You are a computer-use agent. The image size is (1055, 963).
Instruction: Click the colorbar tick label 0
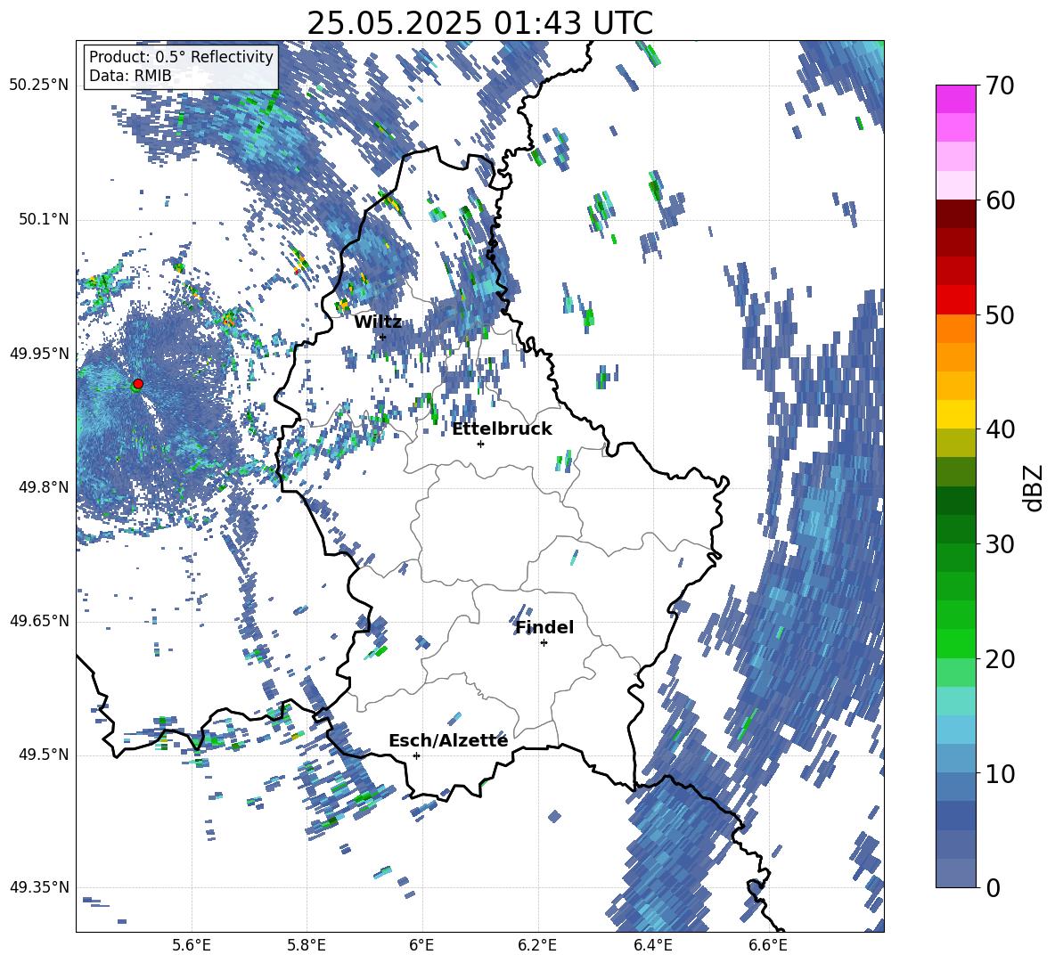[x=993, y=887]
